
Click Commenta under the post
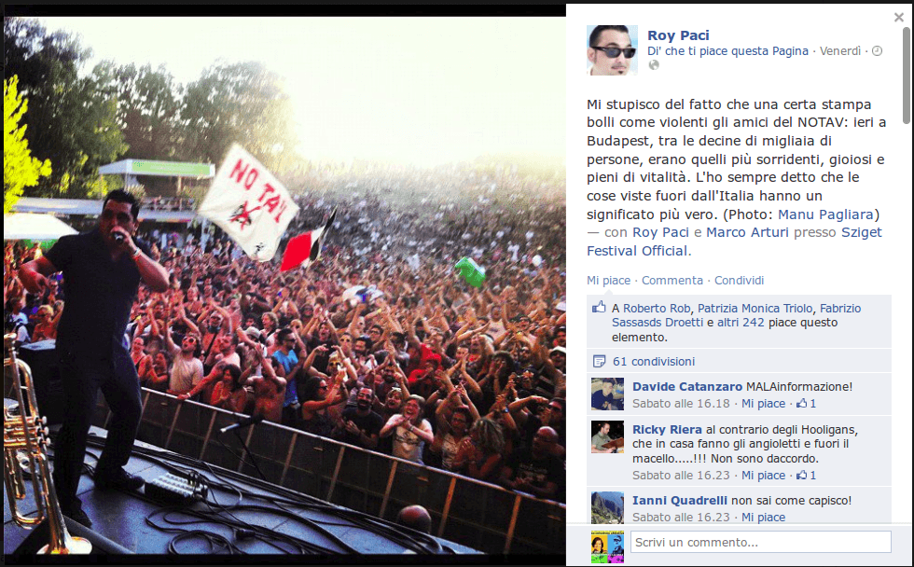point(672,281)
